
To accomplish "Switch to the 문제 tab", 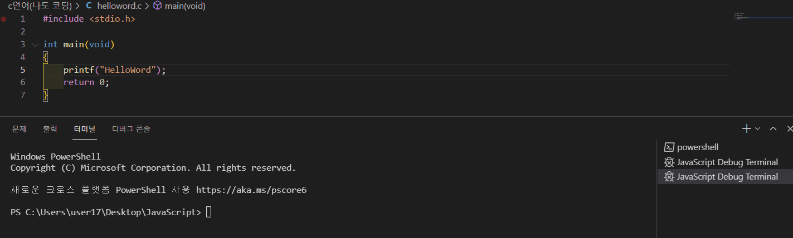I will pyautogui.click(x=20, y=128).
